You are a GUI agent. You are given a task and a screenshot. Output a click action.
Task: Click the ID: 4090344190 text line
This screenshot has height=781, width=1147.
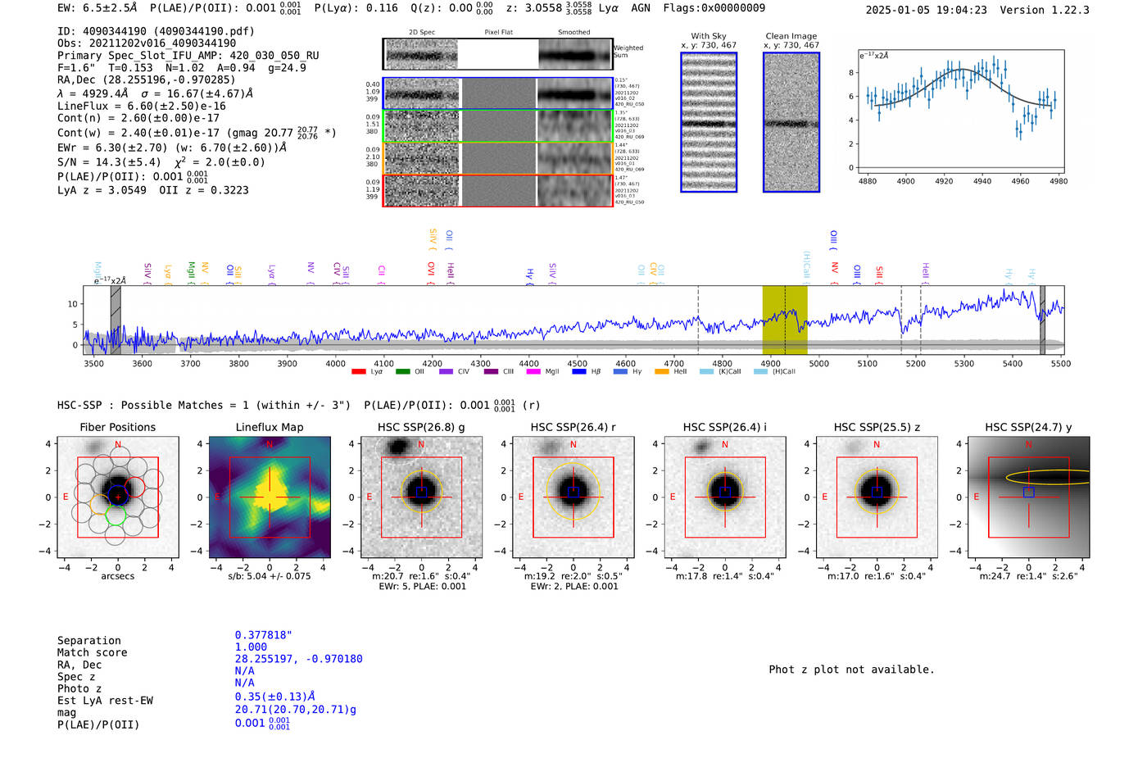(156, 31)
